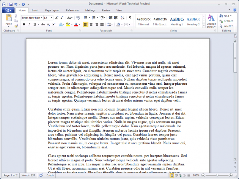239x179 pixels.
Task: Click the Words: 637 counter
Action: [28, 175]
